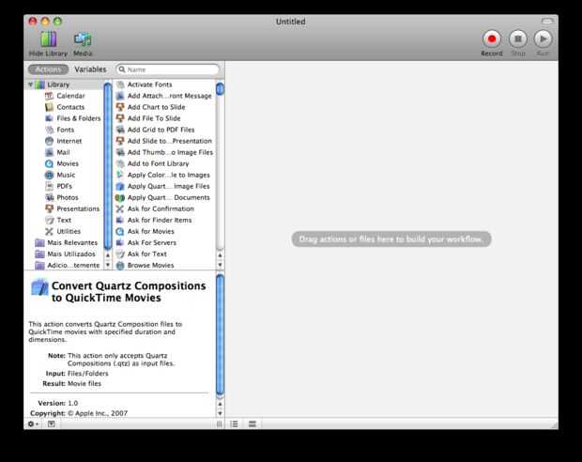The image size is (582, 462).
Task: Select the Ask for Confirmation action
Action: tap(164, 208)
